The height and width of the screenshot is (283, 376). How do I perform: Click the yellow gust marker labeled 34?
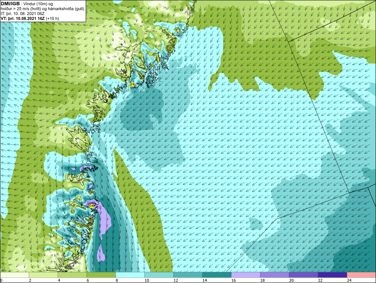tap(92, 206)
